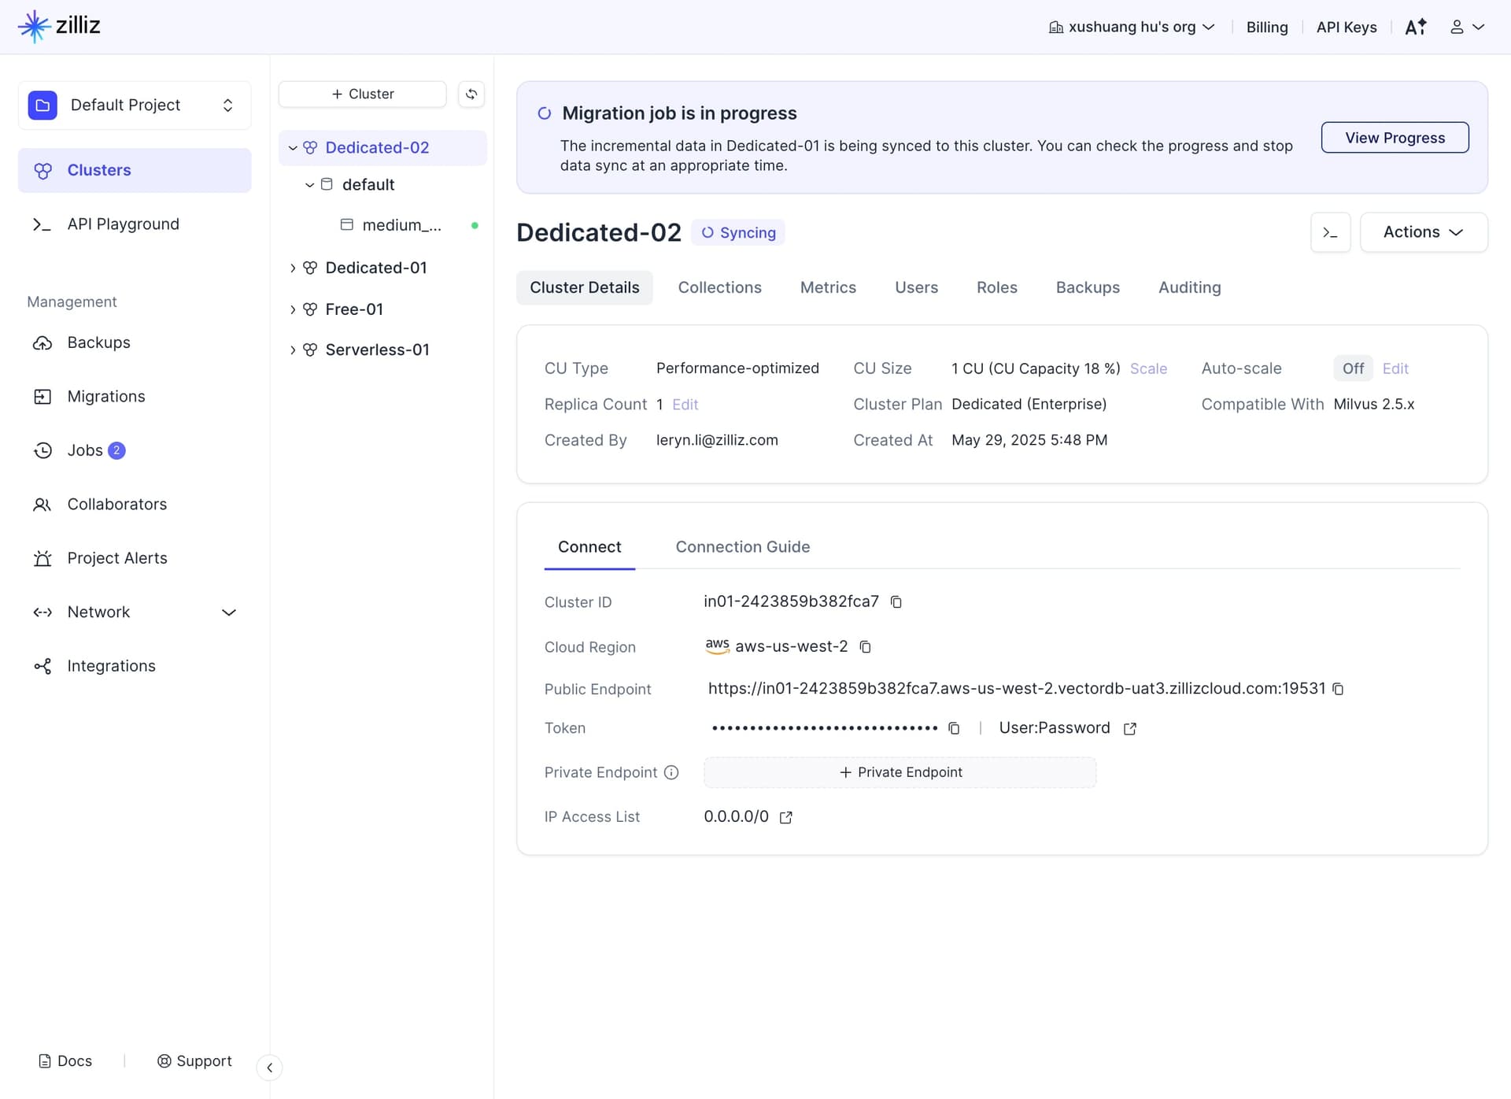Select the medium_ collection in the tree
Screen dimensions: 1511x1099
tap(401, 225)
